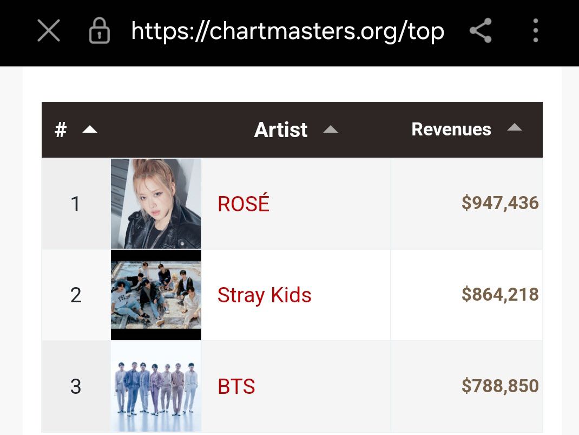The width and height of the screenshot is (579, 435).
Task: Tap the padlock site security icon
Action: (x=100, y=31)
